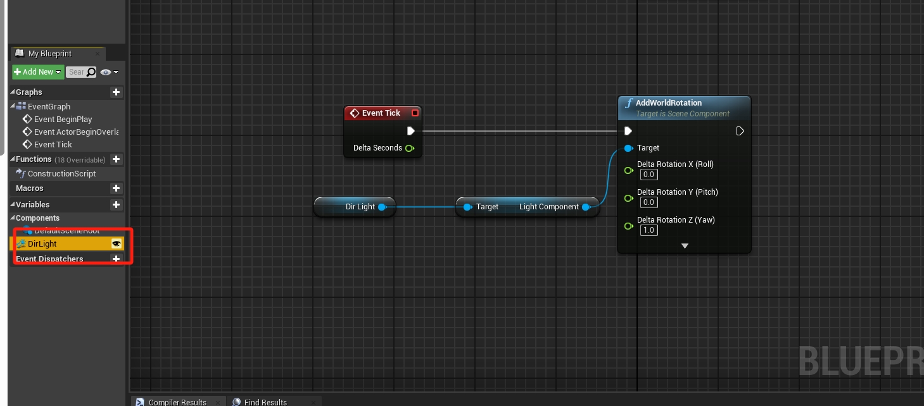Click the Event Tick node's red indicator
This screenshot has height=406, width=924.
415,113
